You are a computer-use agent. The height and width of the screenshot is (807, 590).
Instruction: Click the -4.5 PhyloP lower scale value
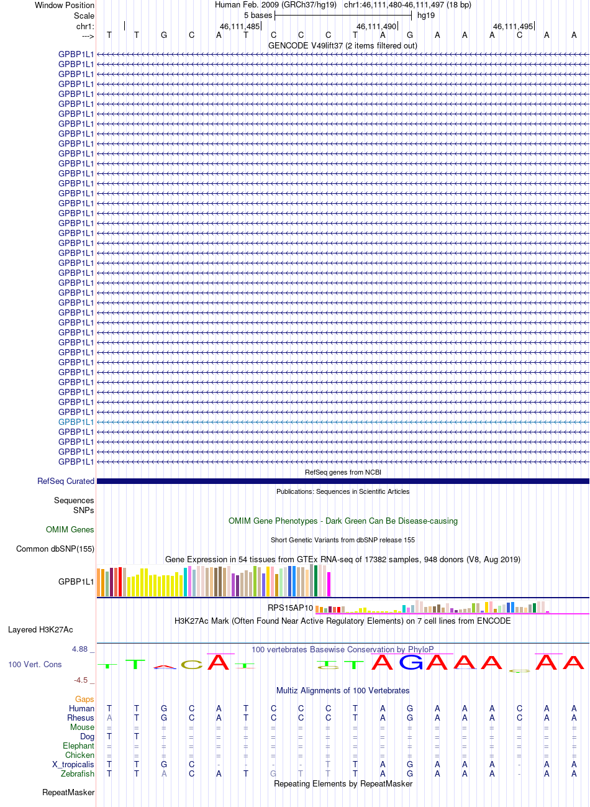click(84, 680)
